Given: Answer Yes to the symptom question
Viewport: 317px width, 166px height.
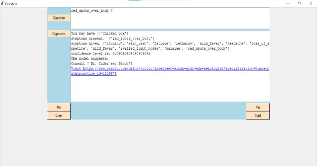Looking at the screenshot, I should pyautogui.click(x=258, y=107).
